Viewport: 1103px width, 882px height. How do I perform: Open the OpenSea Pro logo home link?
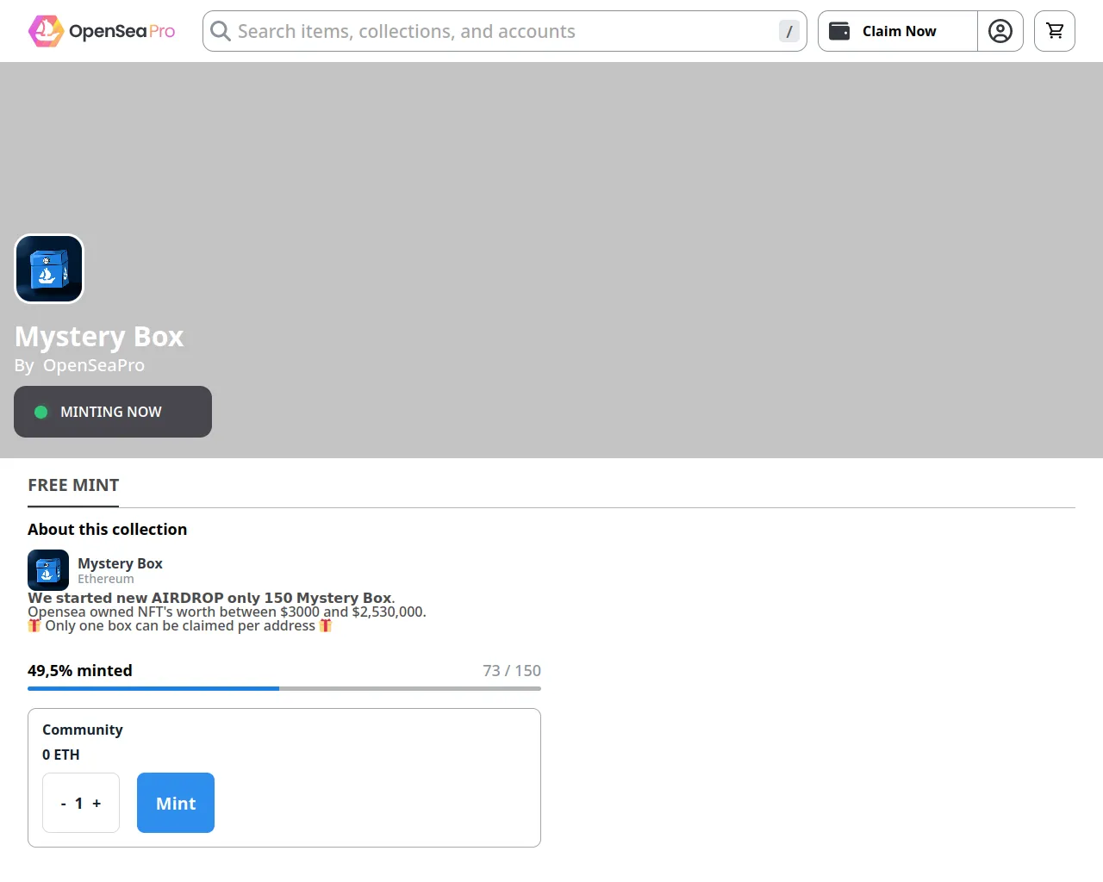click(102, 31)
